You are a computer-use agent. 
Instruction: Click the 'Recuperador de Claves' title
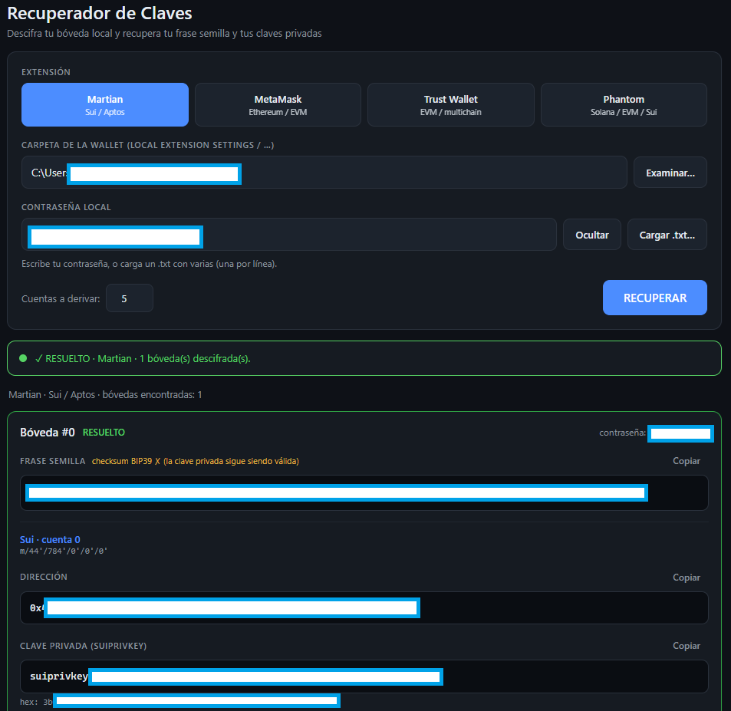click(100, 13)
